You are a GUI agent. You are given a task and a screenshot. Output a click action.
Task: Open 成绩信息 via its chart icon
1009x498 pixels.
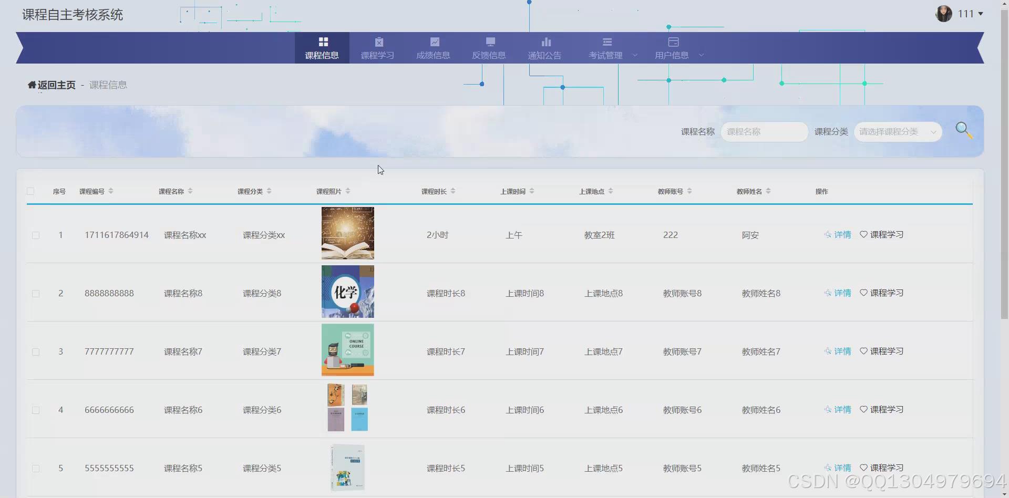point(434,41)
